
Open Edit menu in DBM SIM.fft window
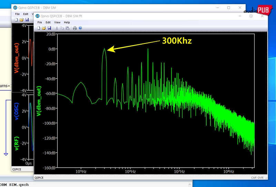[48, 22]
